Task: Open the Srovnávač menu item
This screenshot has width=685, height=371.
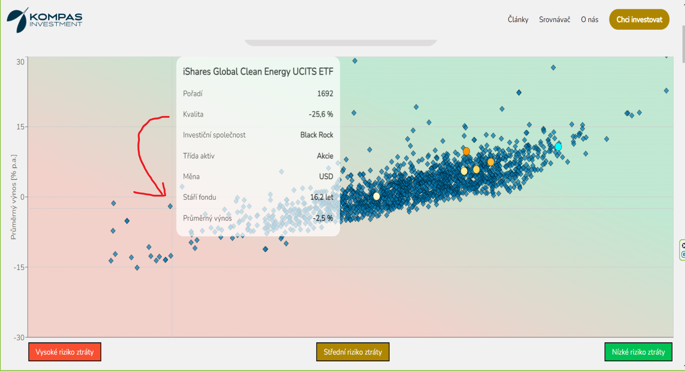Action: pos(554,20)
